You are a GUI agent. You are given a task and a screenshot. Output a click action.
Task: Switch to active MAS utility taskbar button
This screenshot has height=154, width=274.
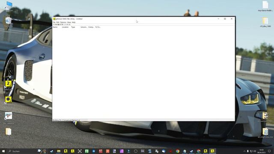click(x=212, y=151)
